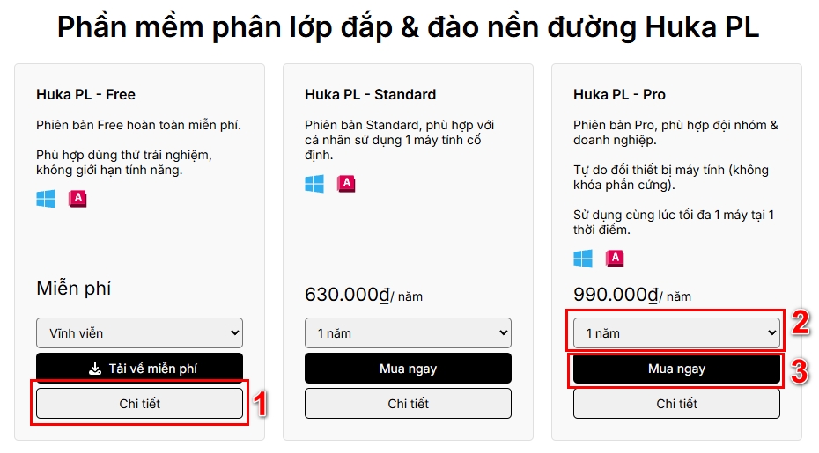819x453 pixels.
Task: Open Chi tiết for the Free plan
Action: (139, 404)
